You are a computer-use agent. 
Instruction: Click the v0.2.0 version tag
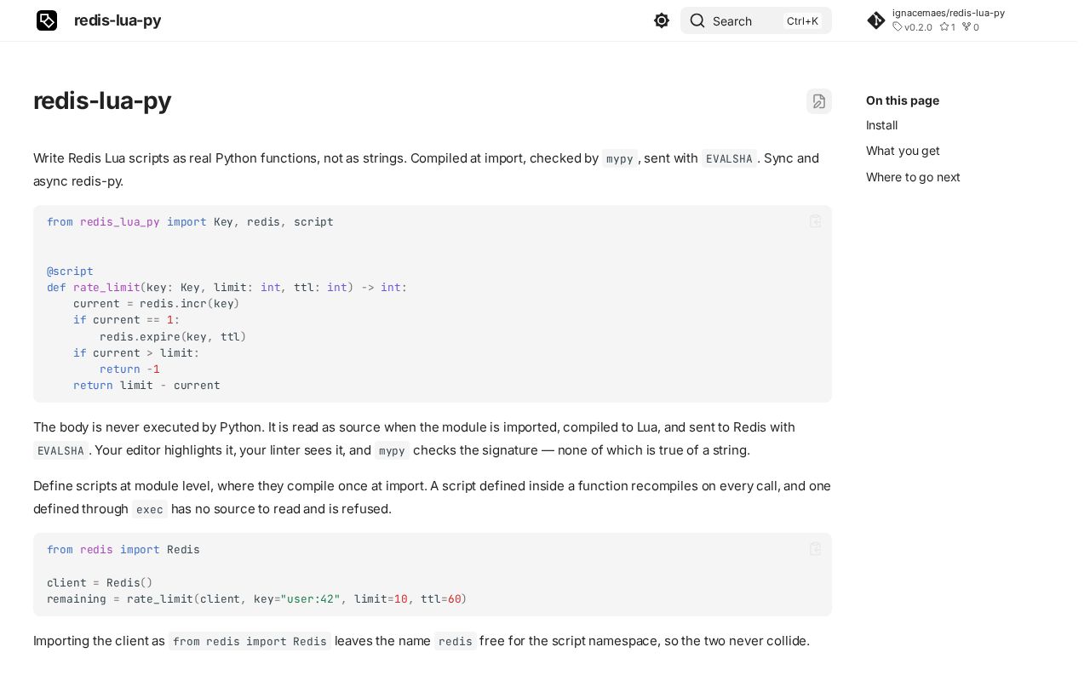(x=912, y=27)
